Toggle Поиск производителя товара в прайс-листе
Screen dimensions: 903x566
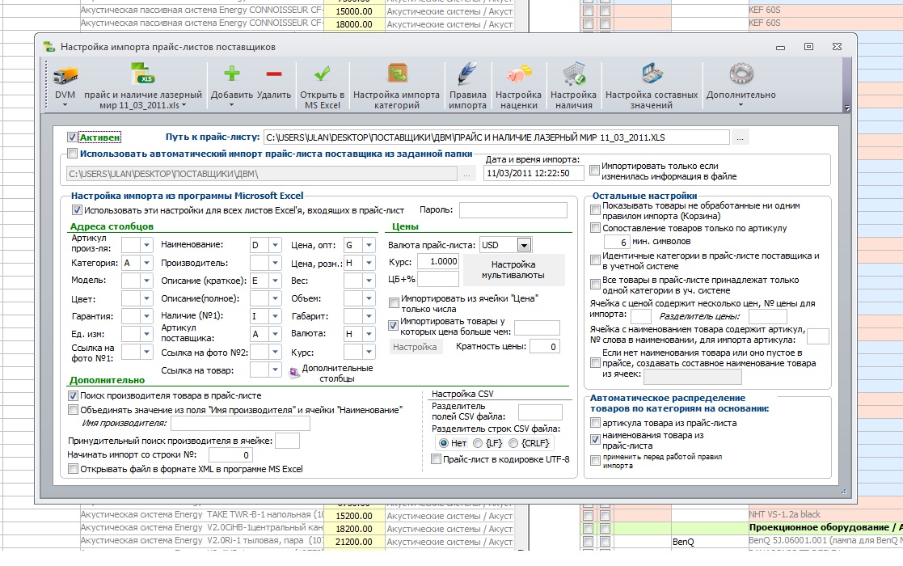[x=73, y=395]
